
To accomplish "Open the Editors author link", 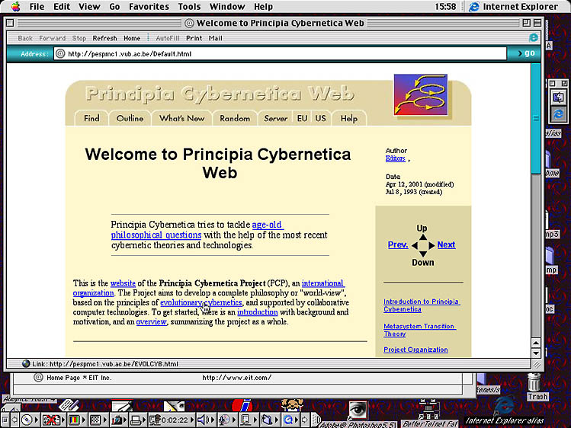I will click(x=395, y=158).
